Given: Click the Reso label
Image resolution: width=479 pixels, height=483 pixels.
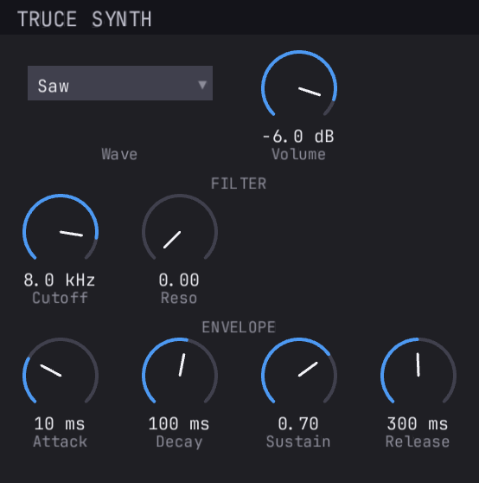Looking at the screenshot, I should [x=179, y=298].
